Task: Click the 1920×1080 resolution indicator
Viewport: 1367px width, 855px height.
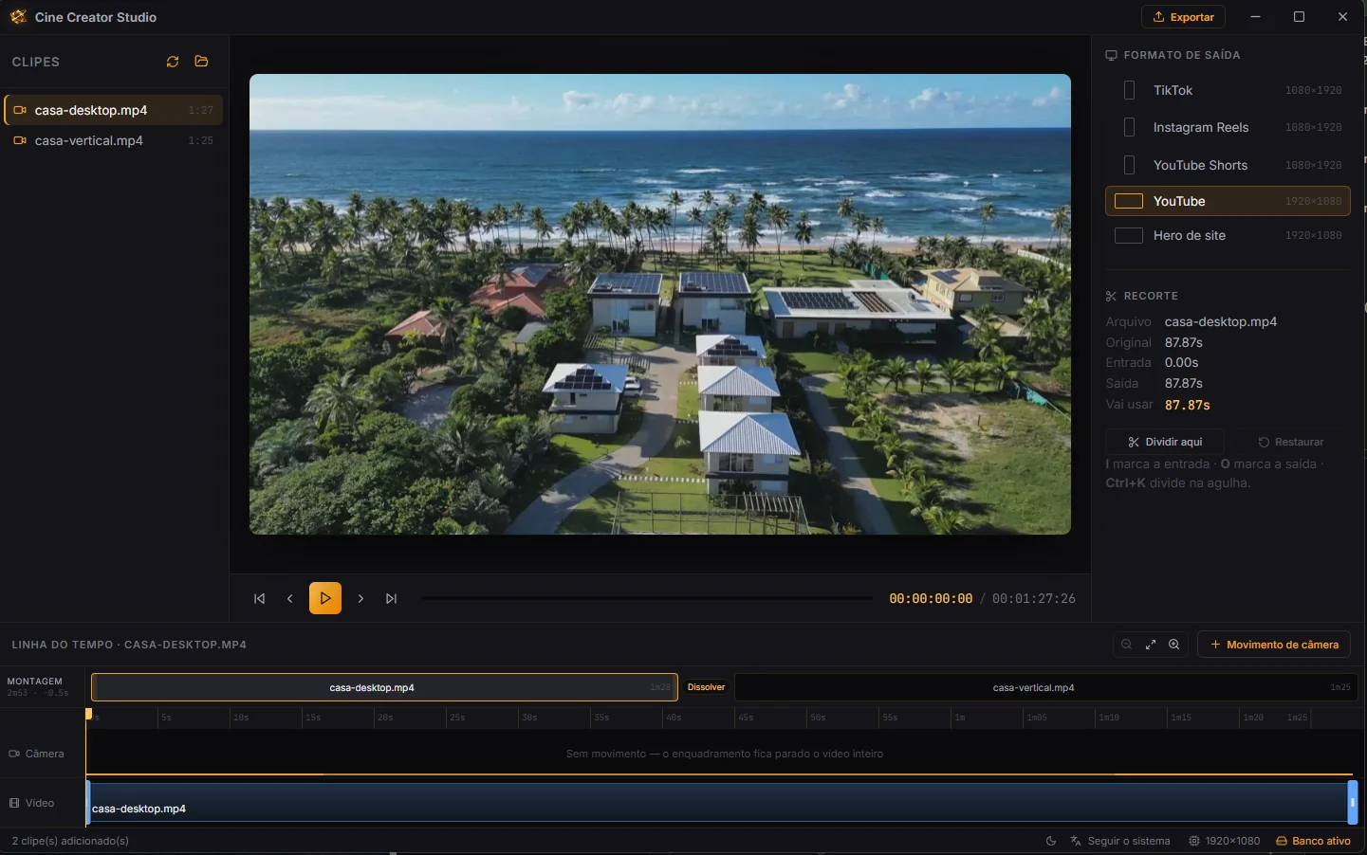Action: pyautogui.click(x=1225, y=841)
